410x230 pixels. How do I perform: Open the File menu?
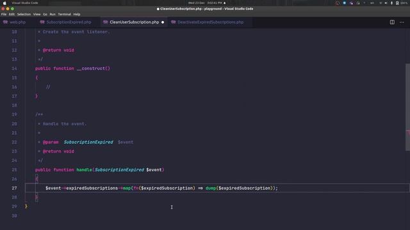coord(4,14)
